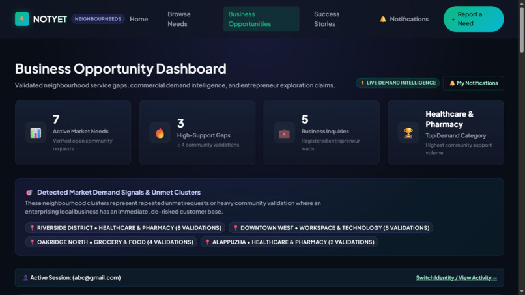The height and width of the screenshot is (295, 525).
Task: Click the LIVE DEMAND INTELLIGENCE badge
Action: [x=398, y=83]
